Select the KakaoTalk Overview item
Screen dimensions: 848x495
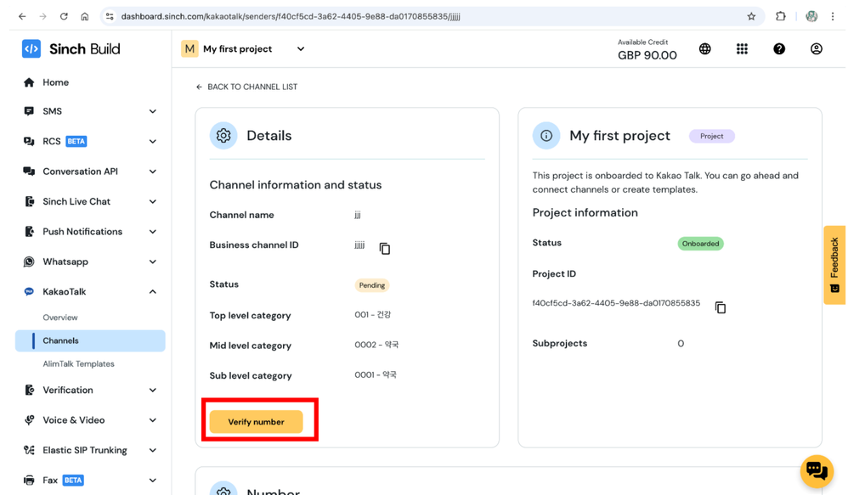pyautogui.click(x=60, y=318)
